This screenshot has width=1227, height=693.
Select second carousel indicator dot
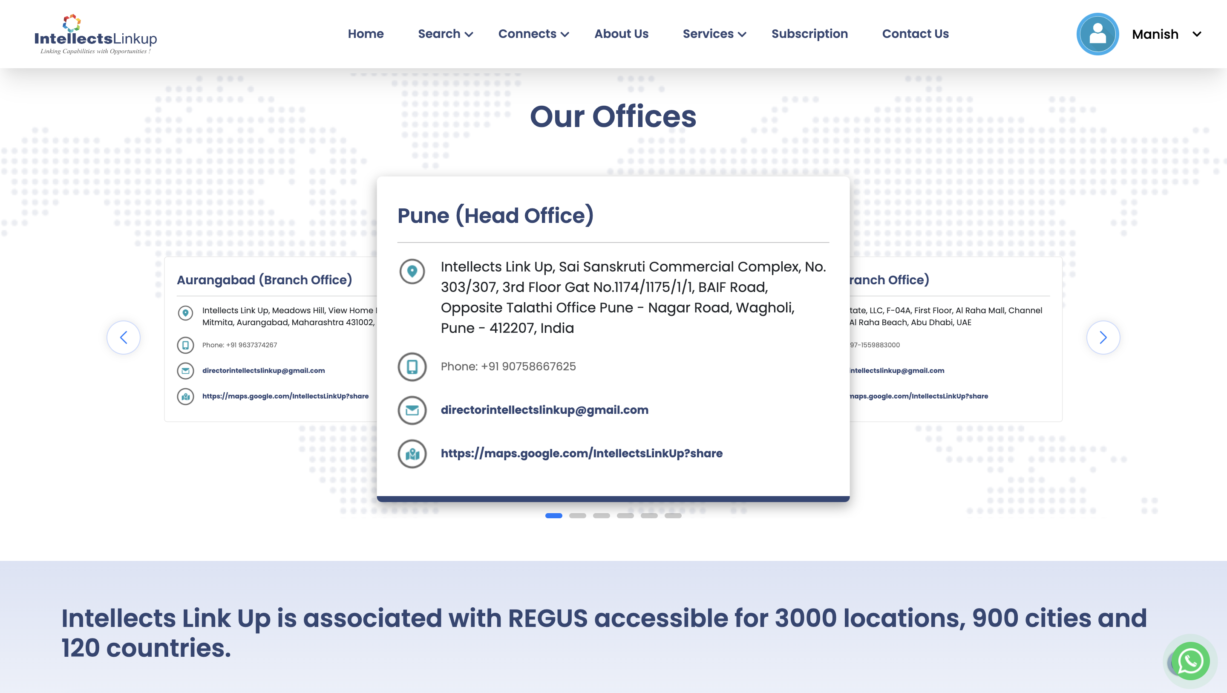(x=577, y=516)
